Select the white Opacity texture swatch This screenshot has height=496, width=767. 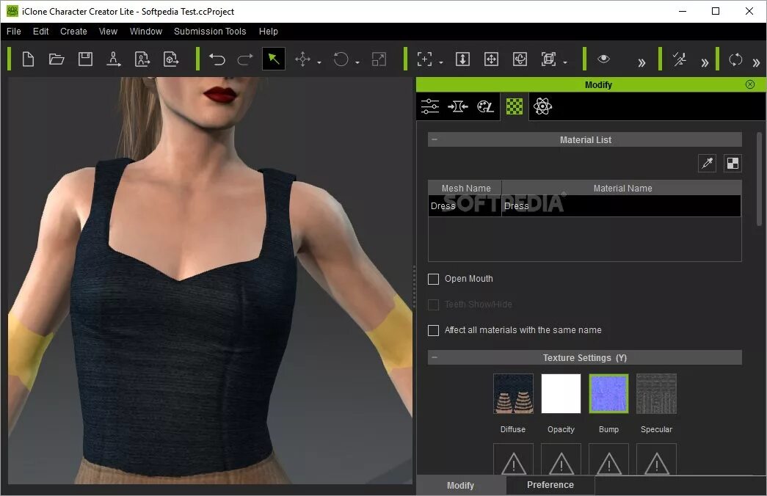(561, 394)
